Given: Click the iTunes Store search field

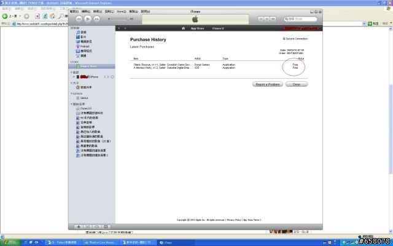Looking at the screenshot, I should [300, 19].
